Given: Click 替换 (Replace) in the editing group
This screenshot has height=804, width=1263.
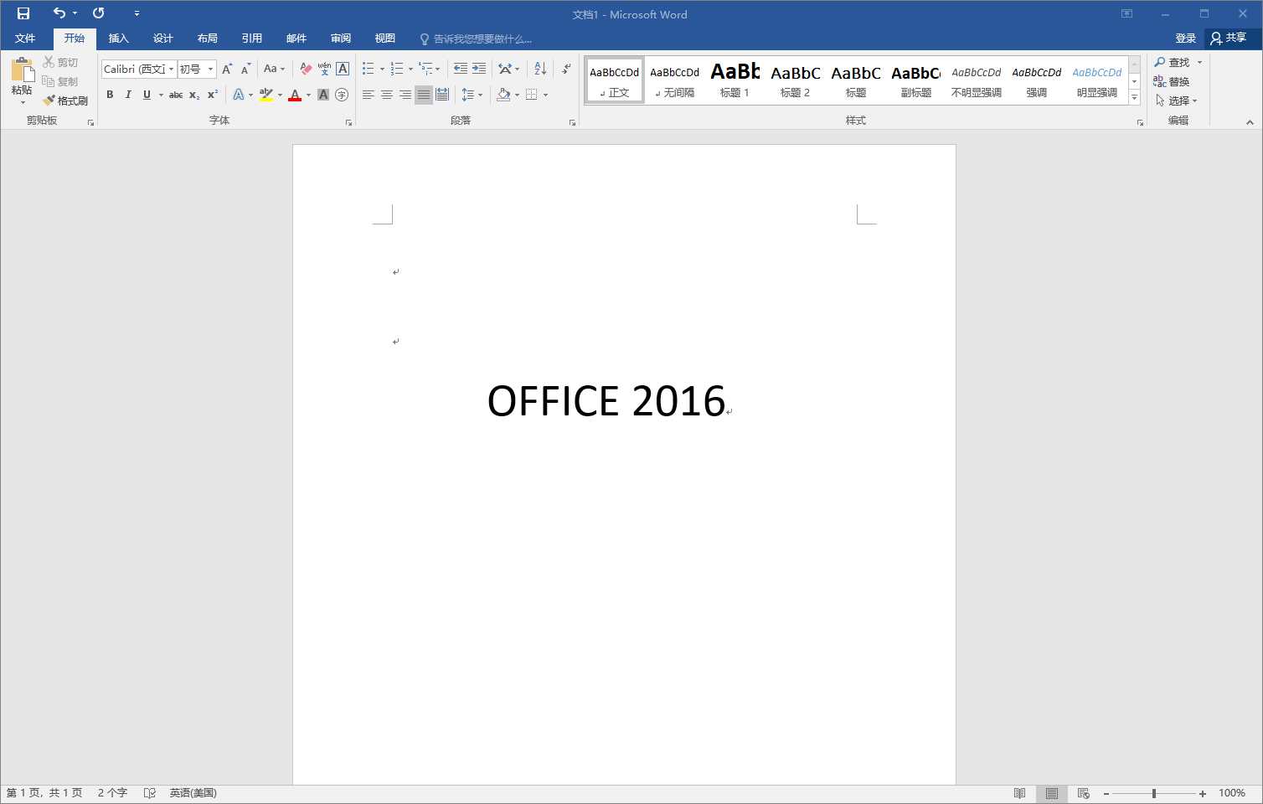Looking at the screenshot, I should [x=1172, y=81].
